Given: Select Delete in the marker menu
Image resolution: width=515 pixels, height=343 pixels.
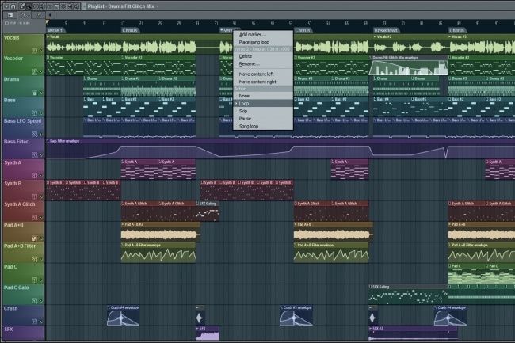Looking at the screenshot, I should 263,56.
